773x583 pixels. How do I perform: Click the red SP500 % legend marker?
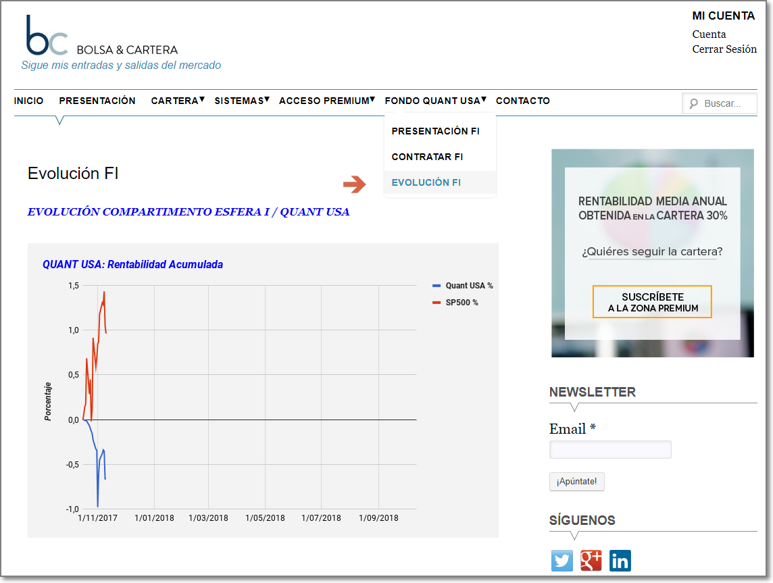coord(437,303)
